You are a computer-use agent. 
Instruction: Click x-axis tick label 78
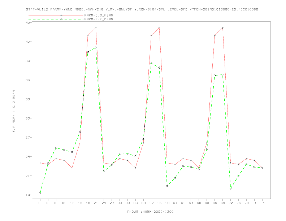[247, 203]
